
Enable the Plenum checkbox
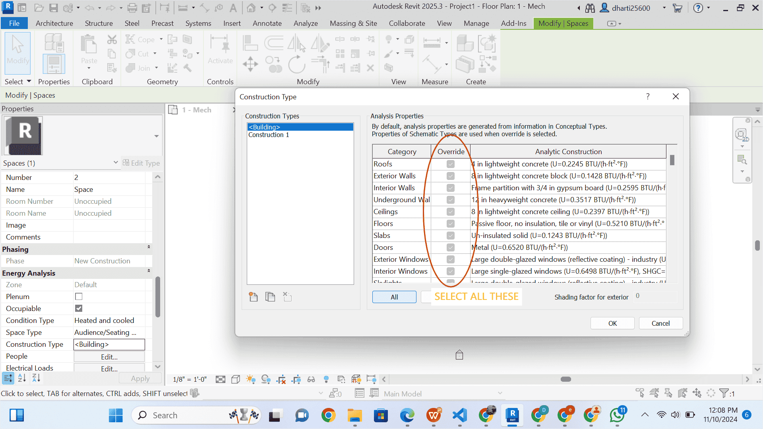point(79,297)
